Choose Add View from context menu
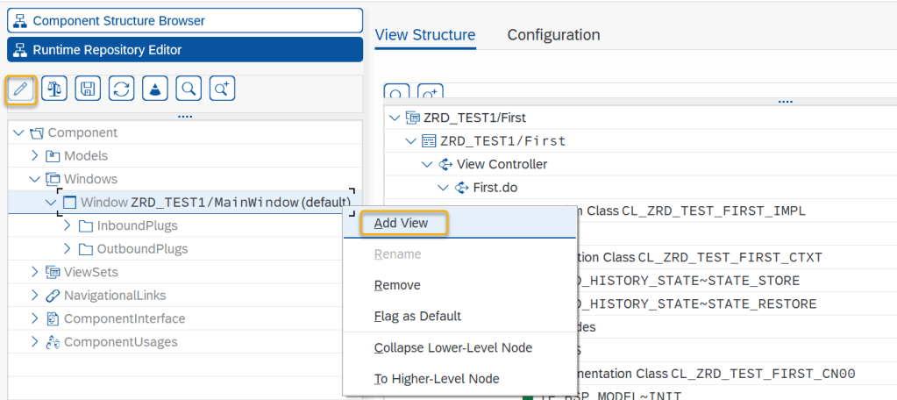897x400 pixels. pos(402,223)
